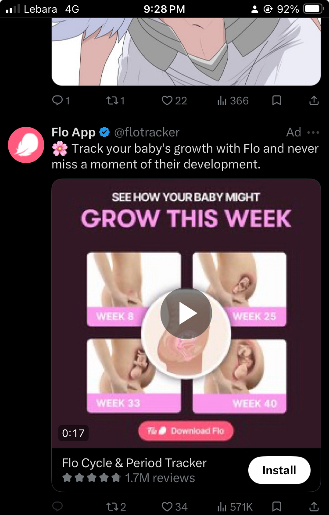Screen dimensions: 329x515
Task: Share the Flo App ad
Action: [x=314, y=507]
